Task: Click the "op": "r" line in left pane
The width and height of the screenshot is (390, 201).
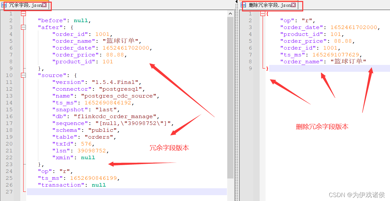Action: click(x=56, y=171)
